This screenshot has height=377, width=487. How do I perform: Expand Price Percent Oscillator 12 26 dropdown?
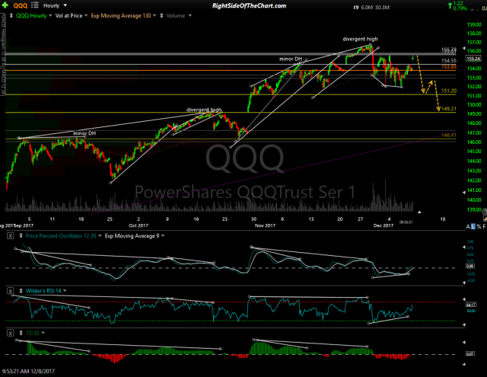click(100, 236)
